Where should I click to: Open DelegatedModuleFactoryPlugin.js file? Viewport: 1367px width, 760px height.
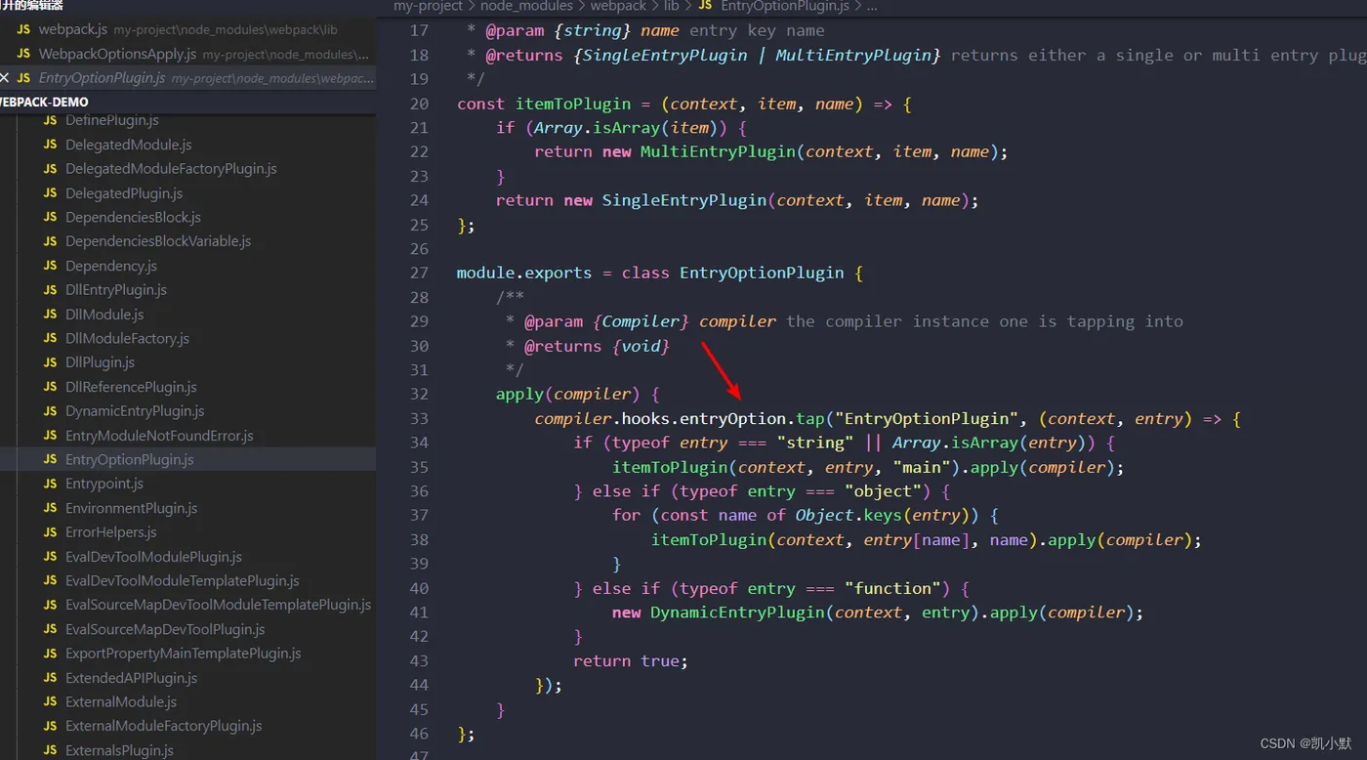click(x=171, y=169)
